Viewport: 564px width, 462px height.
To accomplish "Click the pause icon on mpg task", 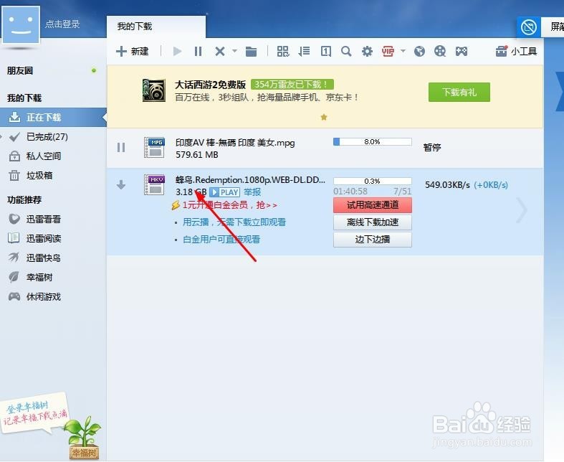I will click(121, 147).
